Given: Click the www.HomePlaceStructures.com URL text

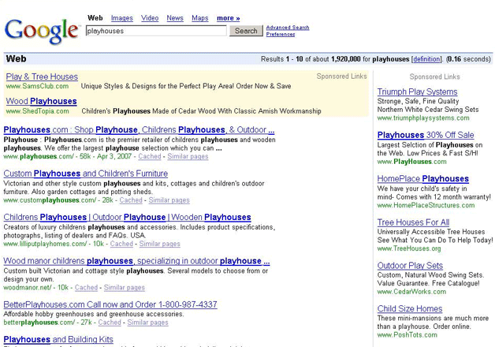Looking at the screenshot, I should click(426, 205).
